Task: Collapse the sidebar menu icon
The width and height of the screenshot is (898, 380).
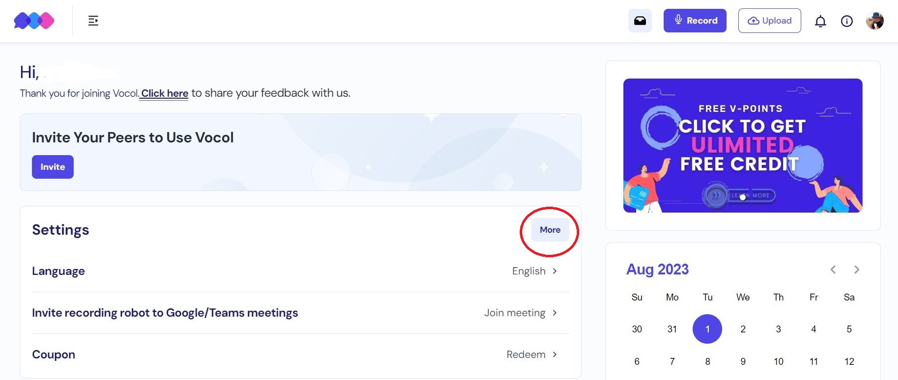Action: coord(93,21)
